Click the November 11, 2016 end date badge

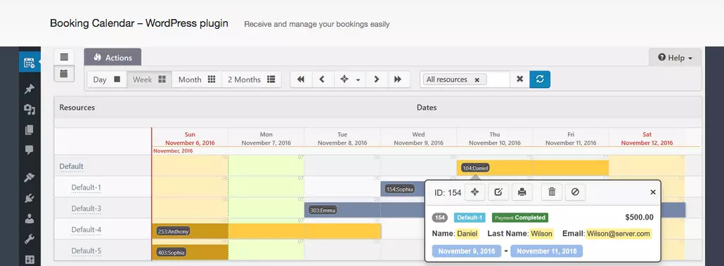click(x=547, y=251)
